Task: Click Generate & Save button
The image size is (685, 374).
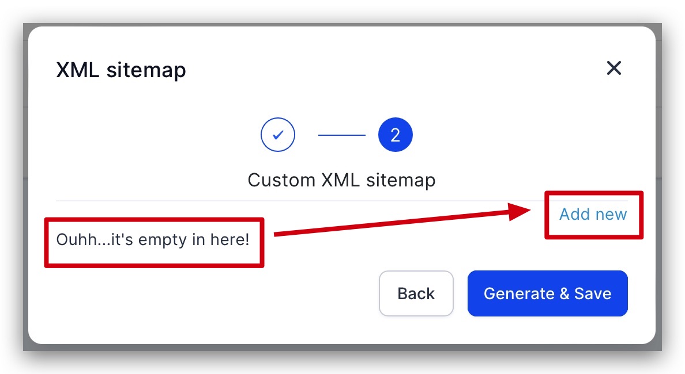Action: pos(547,293)
